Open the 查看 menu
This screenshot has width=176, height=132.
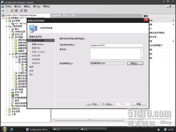tap(27, 6)
